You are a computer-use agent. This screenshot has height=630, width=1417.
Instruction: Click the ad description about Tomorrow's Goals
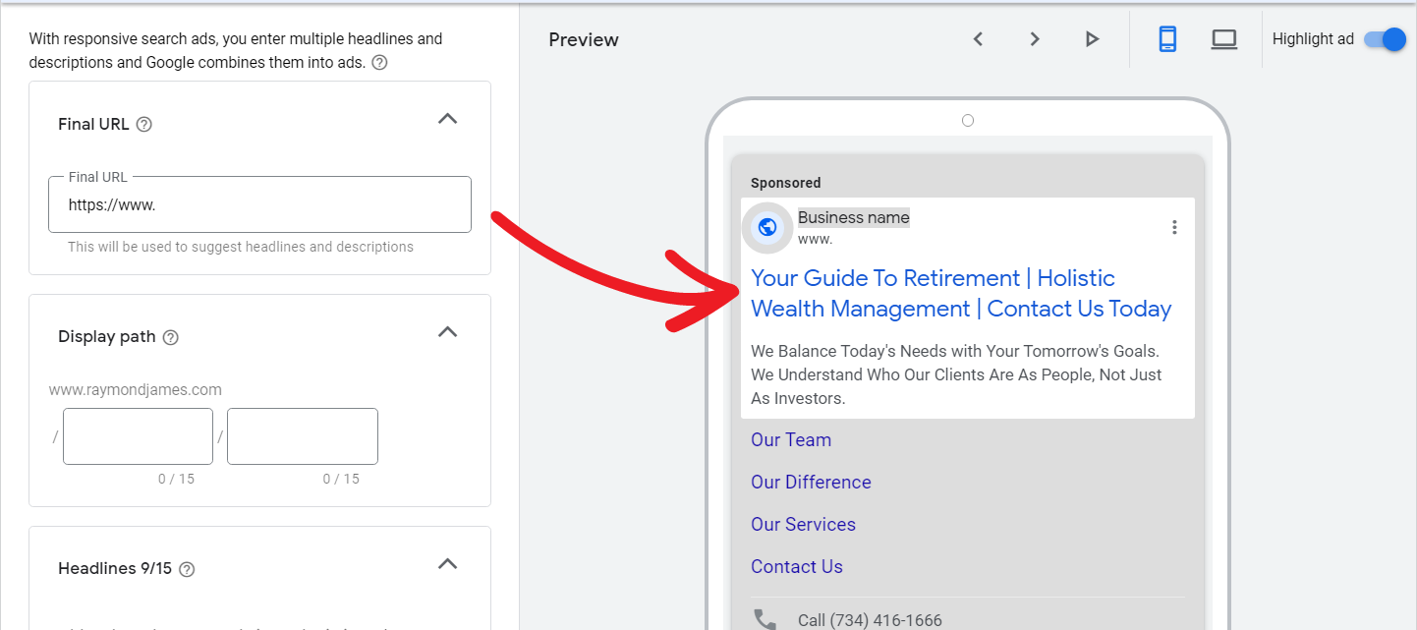(956, 374)
